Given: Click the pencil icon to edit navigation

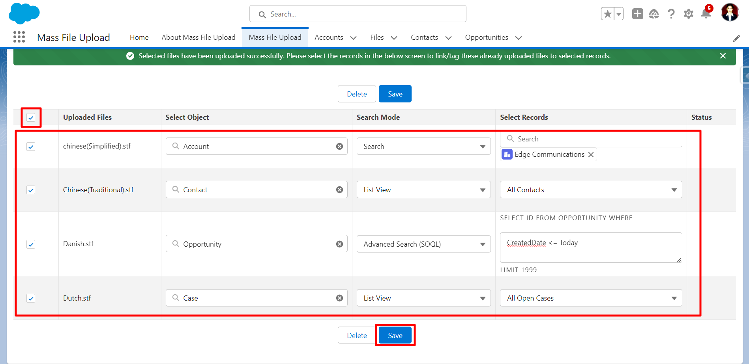Looking at the screenshot, I should click(736, 38).
